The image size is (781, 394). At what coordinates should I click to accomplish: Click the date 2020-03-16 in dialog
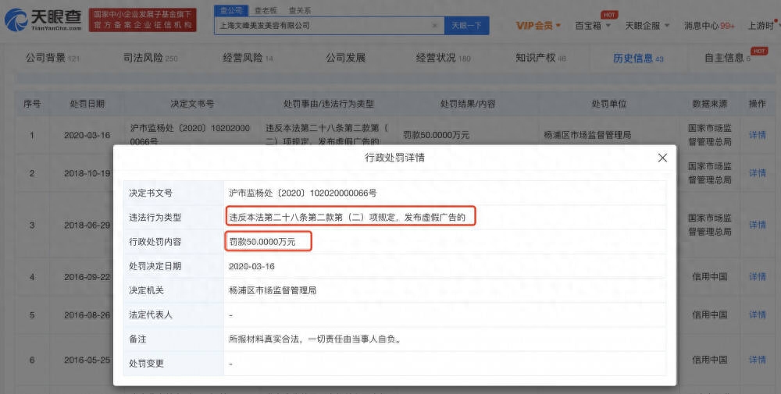251,266
